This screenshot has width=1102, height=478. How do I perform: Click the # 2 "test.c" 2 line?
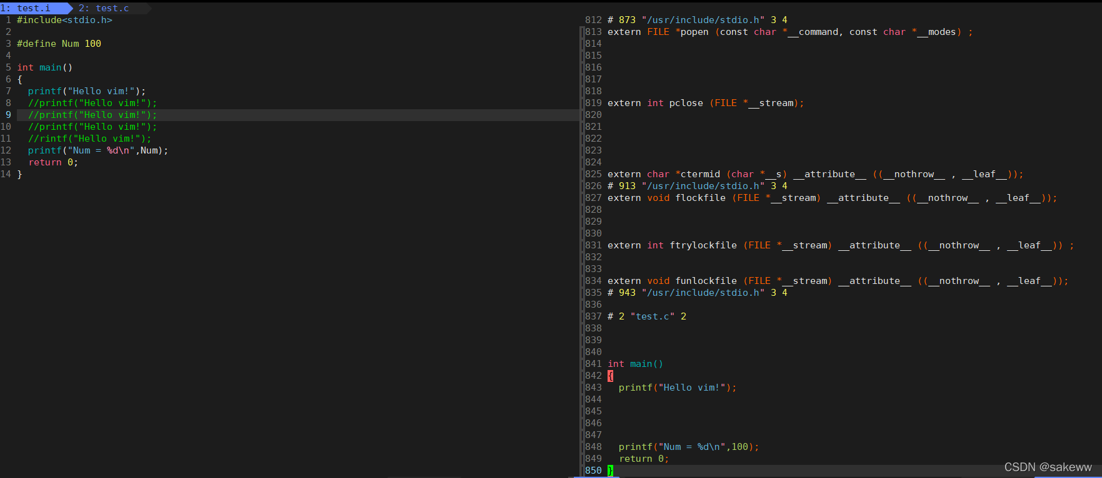click(x=647, y=316)
